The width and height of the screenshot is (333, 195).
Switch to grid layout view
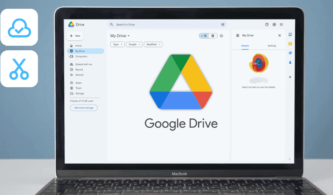[x=213, y=36]
